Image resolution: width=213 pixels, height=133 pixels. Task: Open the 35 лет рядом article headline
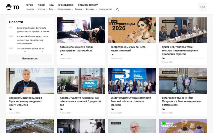point(131,101)
